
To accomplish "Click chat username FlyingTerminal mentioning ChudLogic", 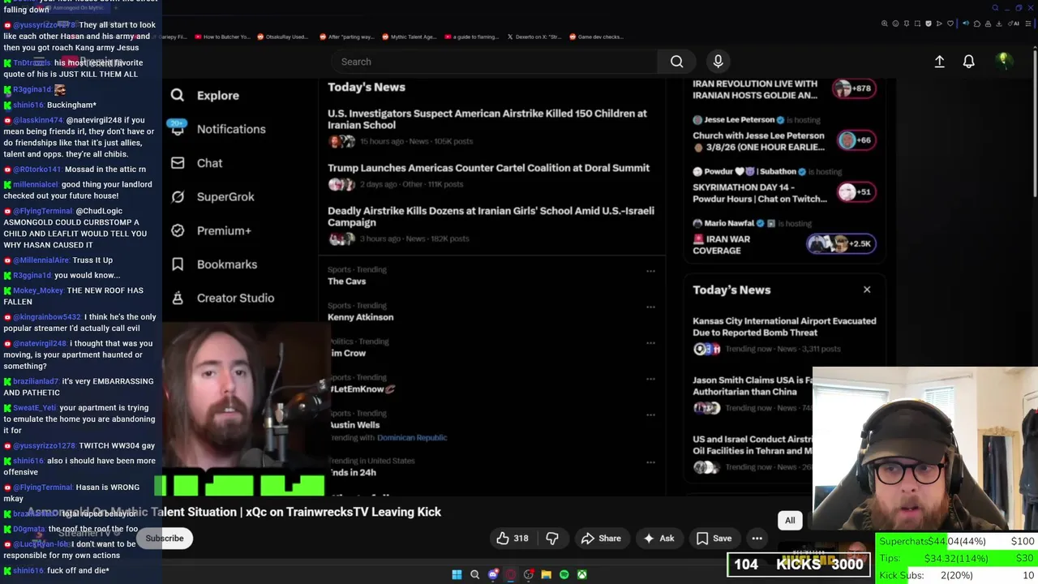I will click(43, 211).
